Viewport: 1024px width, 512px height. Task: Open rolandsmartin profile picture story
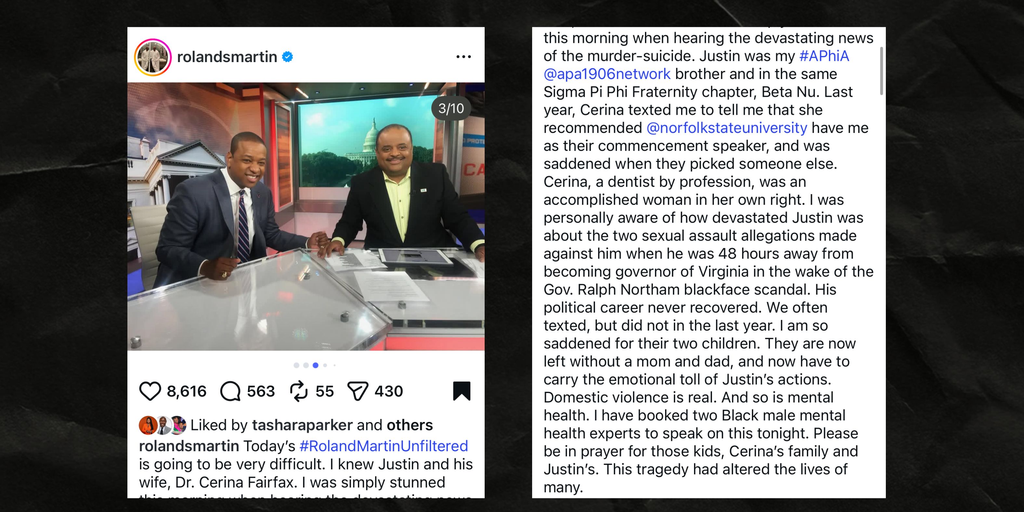click(153, 57)
